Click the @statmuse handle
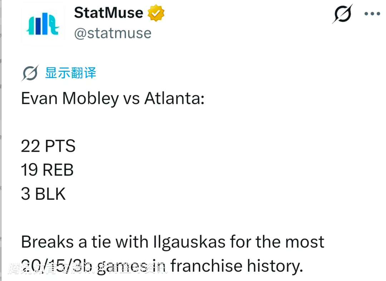Screen dimensions: 386x281 coord(113,33)
